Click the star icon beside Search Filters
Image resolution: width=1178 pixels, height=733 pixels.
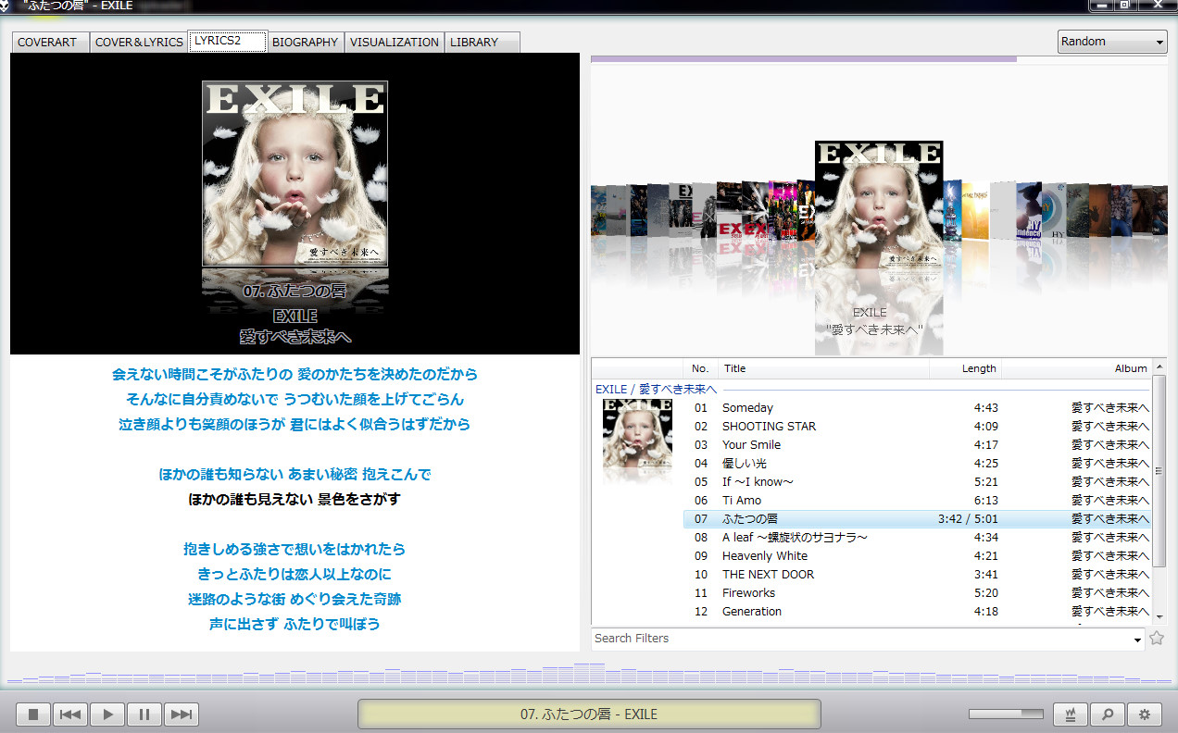click(x=1156, y=638)
